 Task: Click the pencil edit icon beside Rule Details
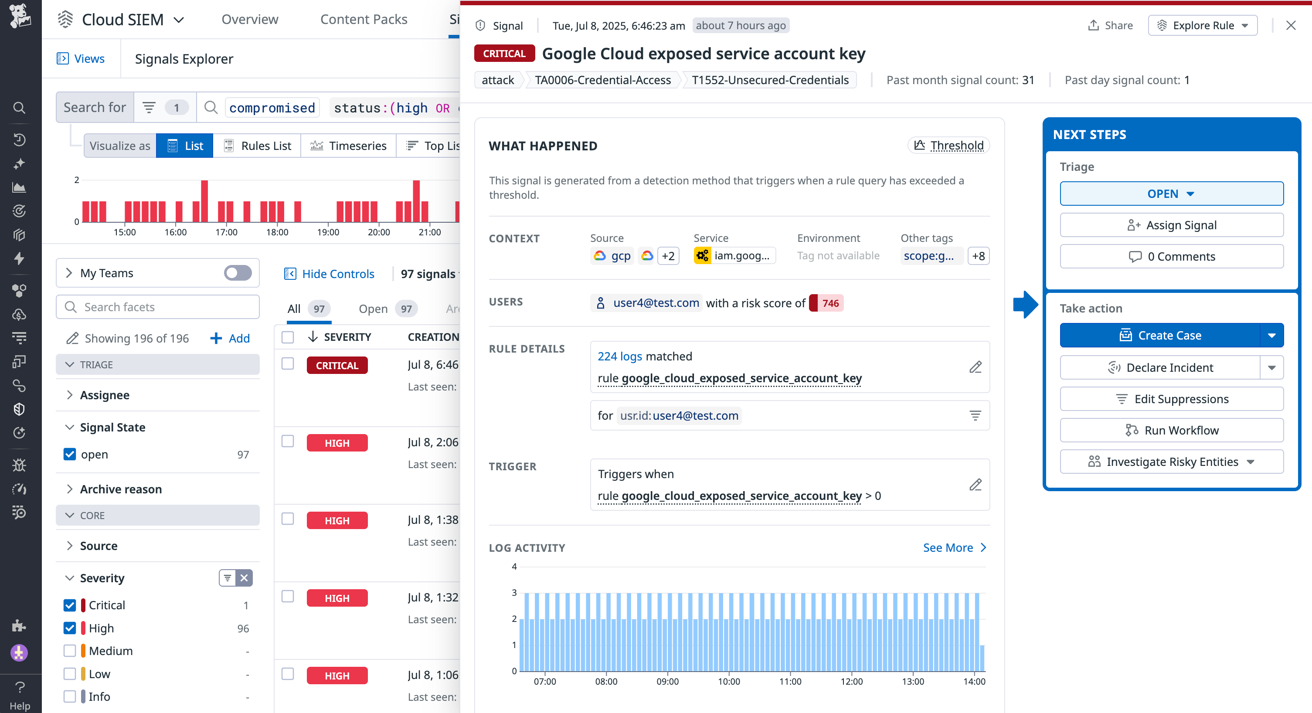pyautogui.click(x=976, y=367)
